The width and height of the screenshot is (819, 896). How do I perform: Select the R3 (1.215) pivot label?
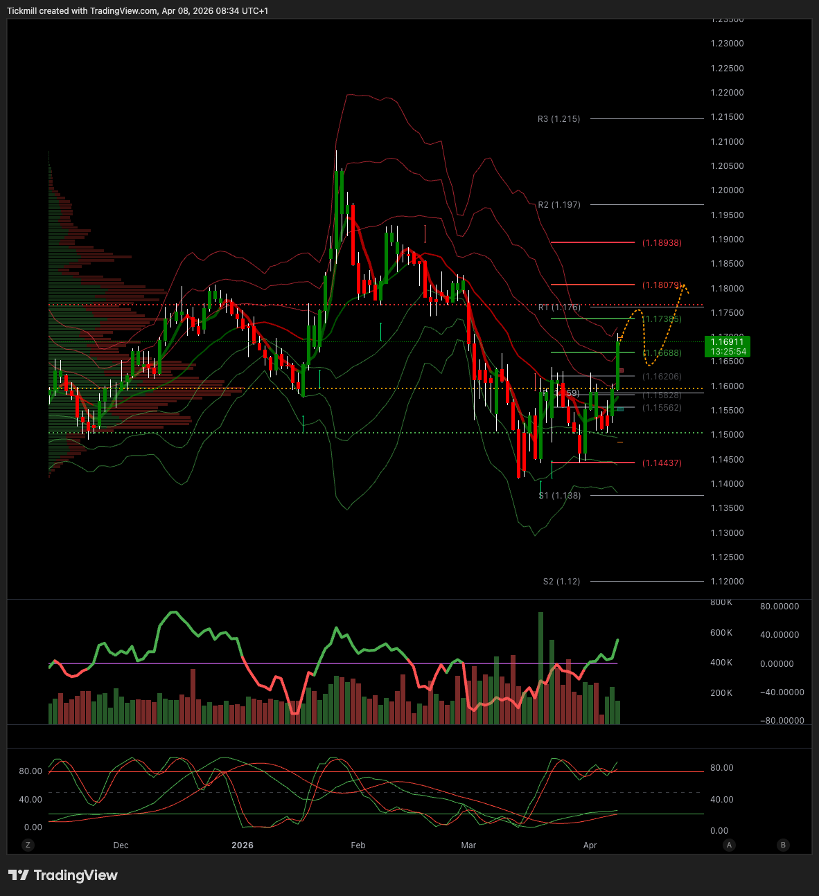point(558,119)
